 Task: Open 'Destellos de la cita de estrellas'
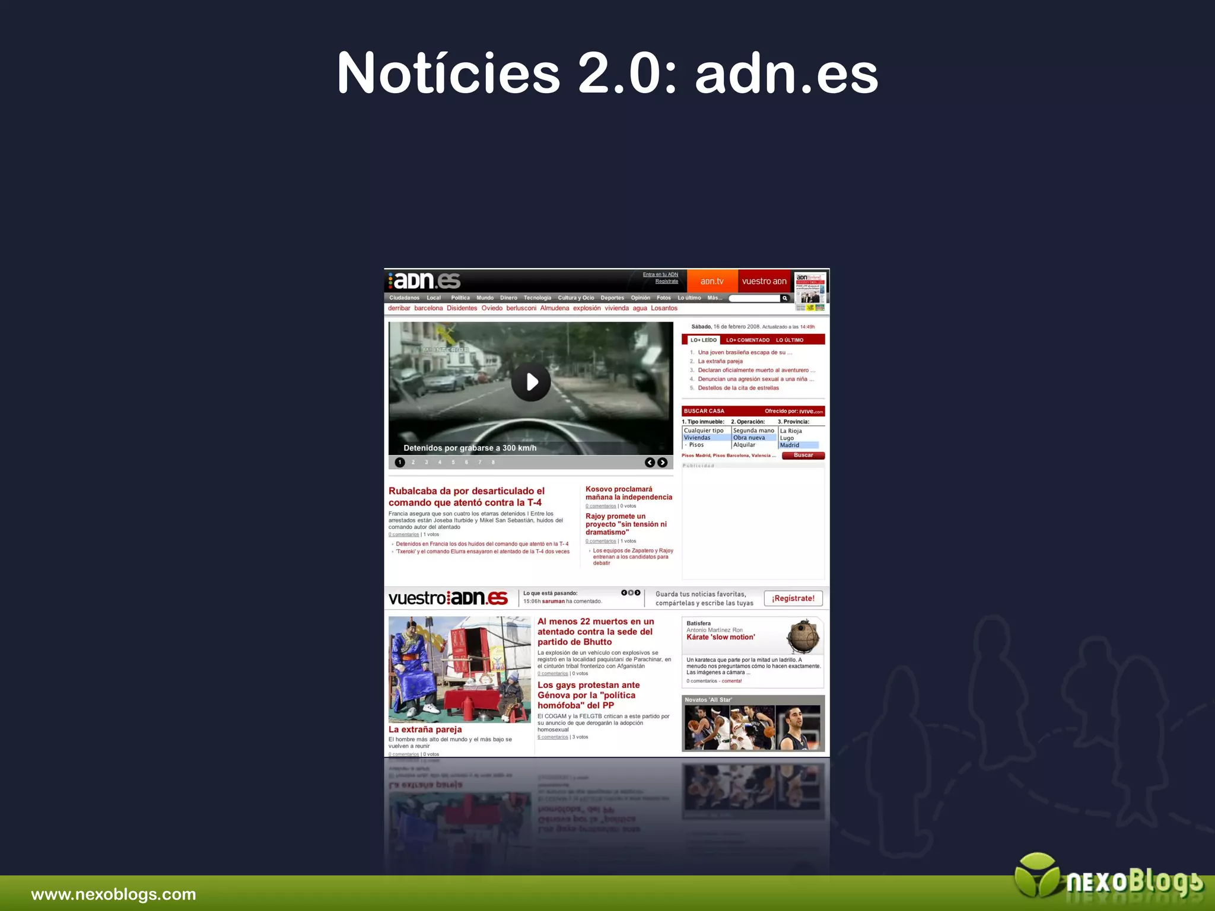click(738, 388)
